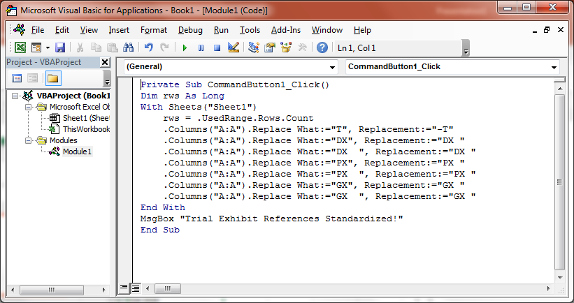This screenshot has width=574, height=303.
Task: Click code window horizontal scrollbar right arrow
Action: pos(549,289)
